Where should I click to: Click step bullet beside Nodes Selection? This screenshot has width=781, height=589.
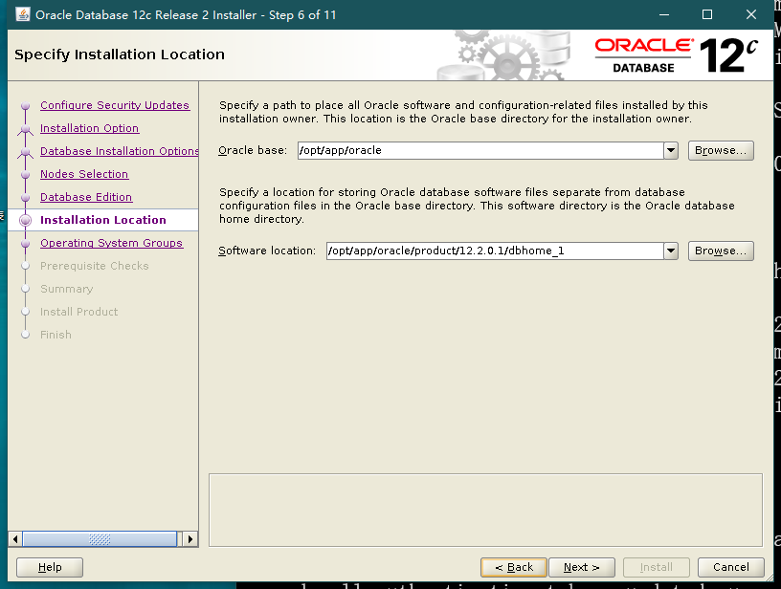26,174
